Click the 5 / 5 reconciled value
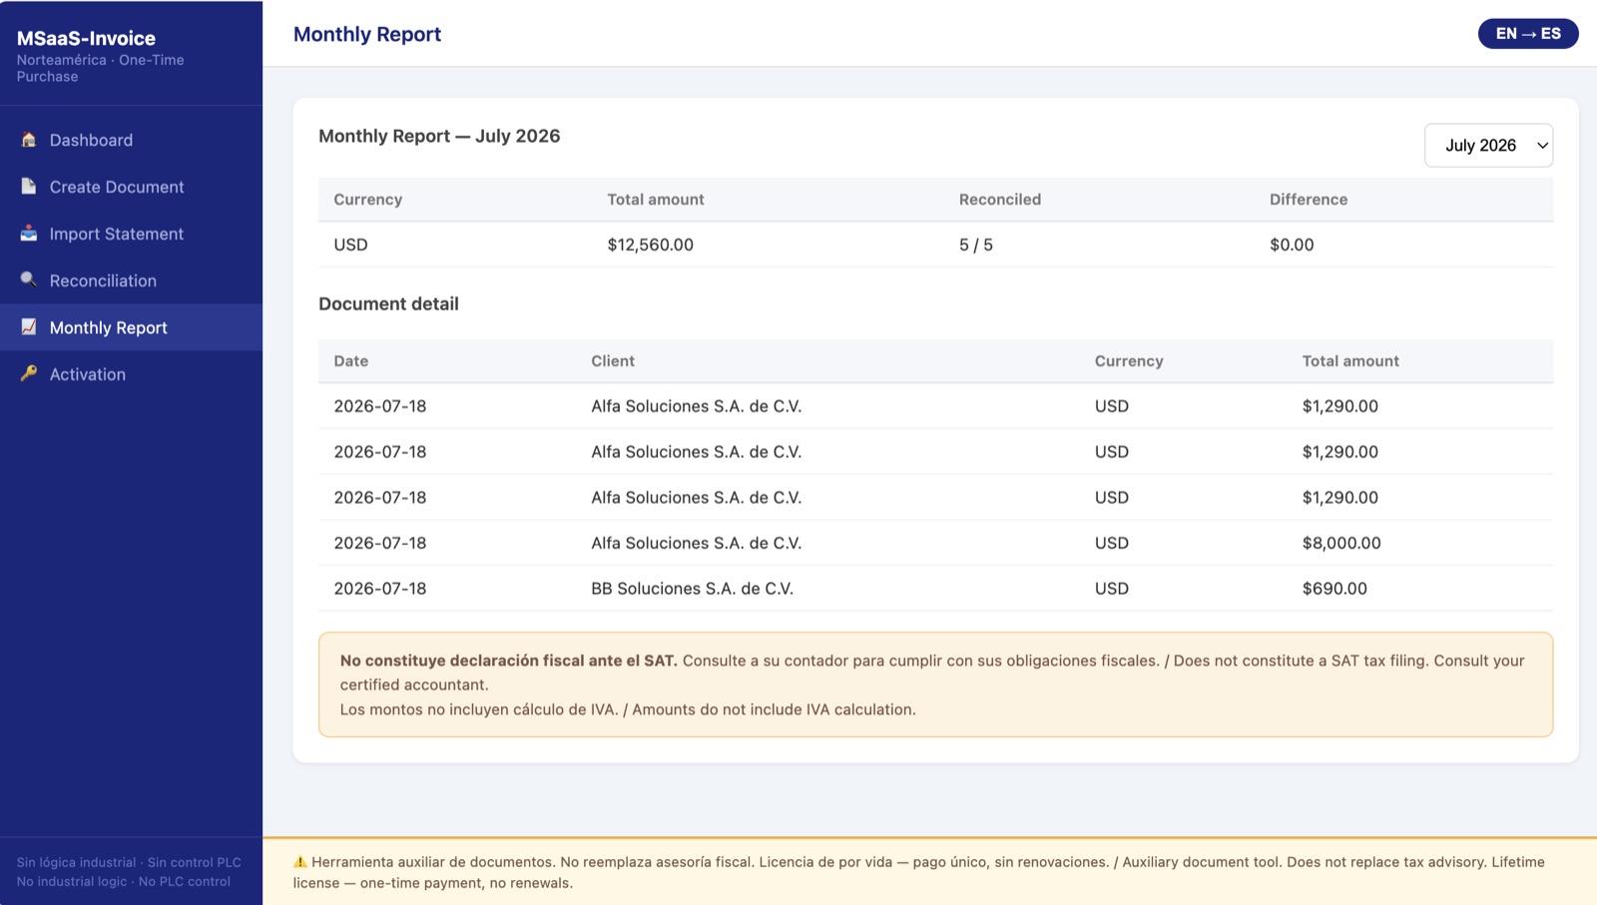 (976, 244)
